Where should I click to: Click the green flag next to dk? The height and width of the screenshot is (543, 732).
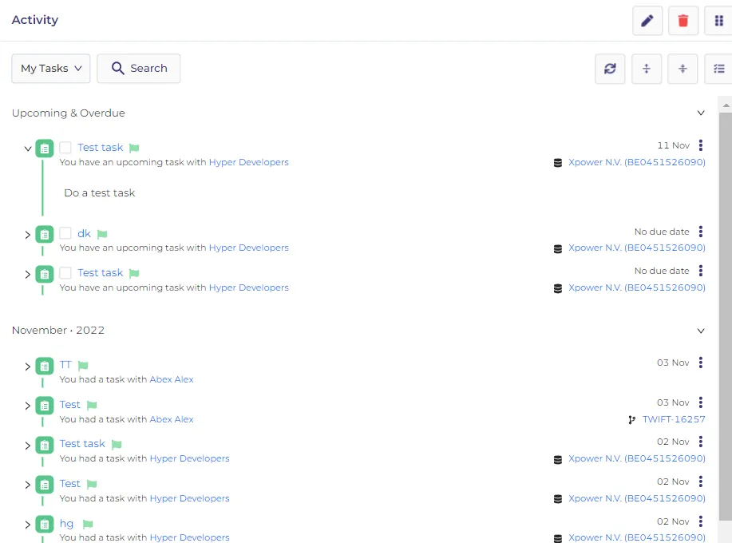pyautogui.click(x=102, y=234)
